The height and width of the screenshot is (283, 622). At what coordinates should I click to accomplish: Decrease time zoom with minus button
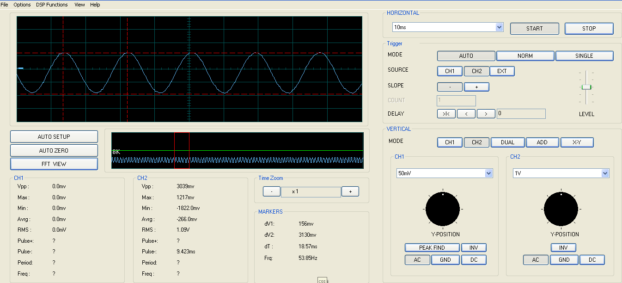(272, 191)
